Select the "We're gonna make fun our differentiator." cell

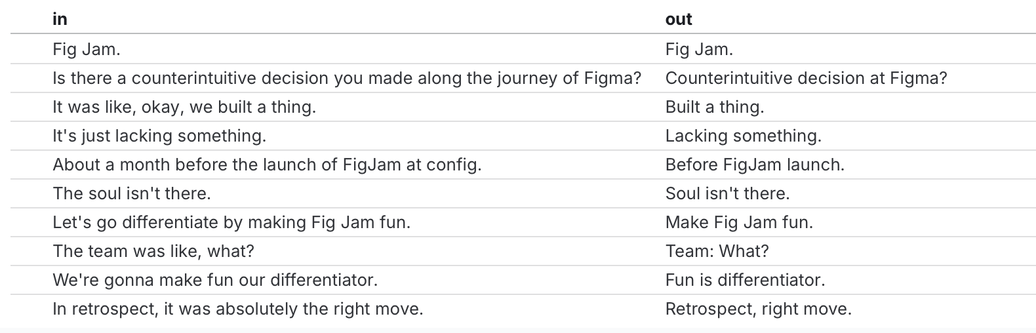coord(215,280)
